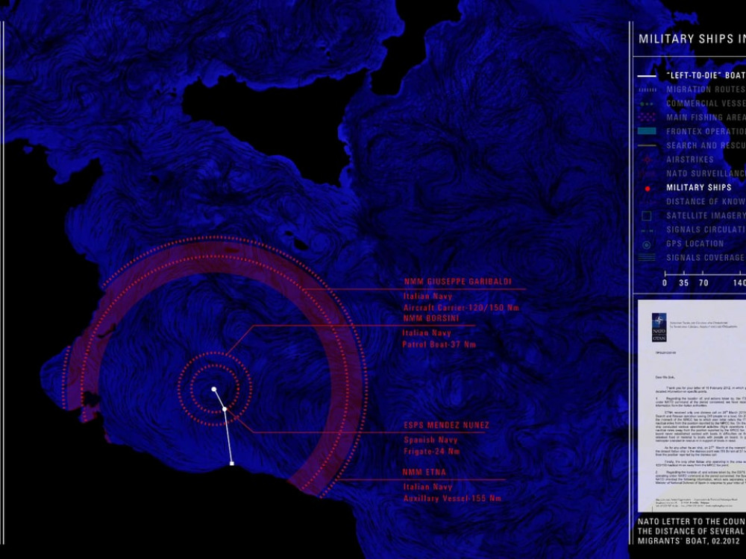Click the "Spanish Navy" text

click(430, 440)
